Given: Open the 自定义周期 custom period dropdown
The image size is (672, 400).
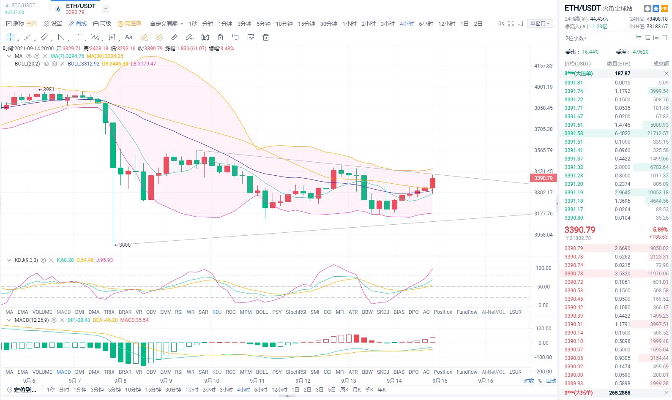Looking at the screenshot, I should 167,24.
